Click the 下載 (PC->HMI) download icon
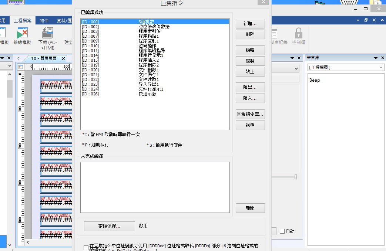Image resolution: width=386 pixels, height=251 pixels. (47, 34)
